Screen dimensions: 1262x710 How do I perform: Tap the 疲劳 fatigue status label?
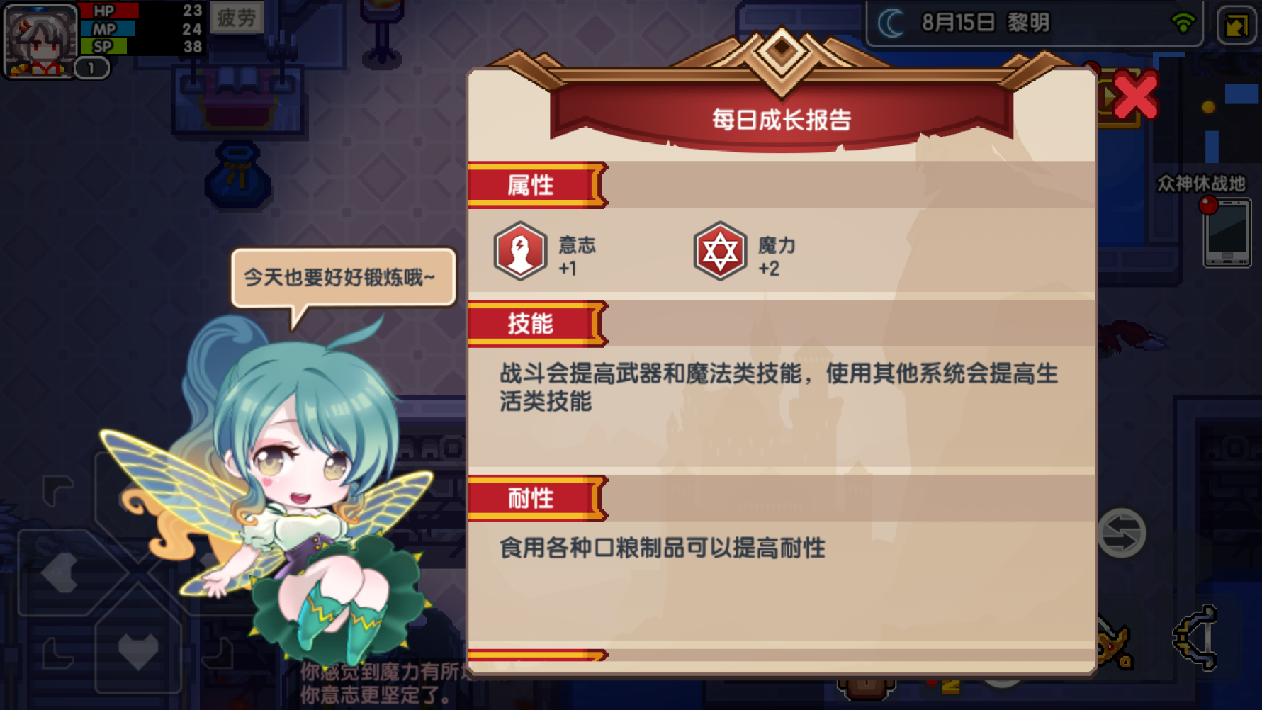click(x=237, y=18)
